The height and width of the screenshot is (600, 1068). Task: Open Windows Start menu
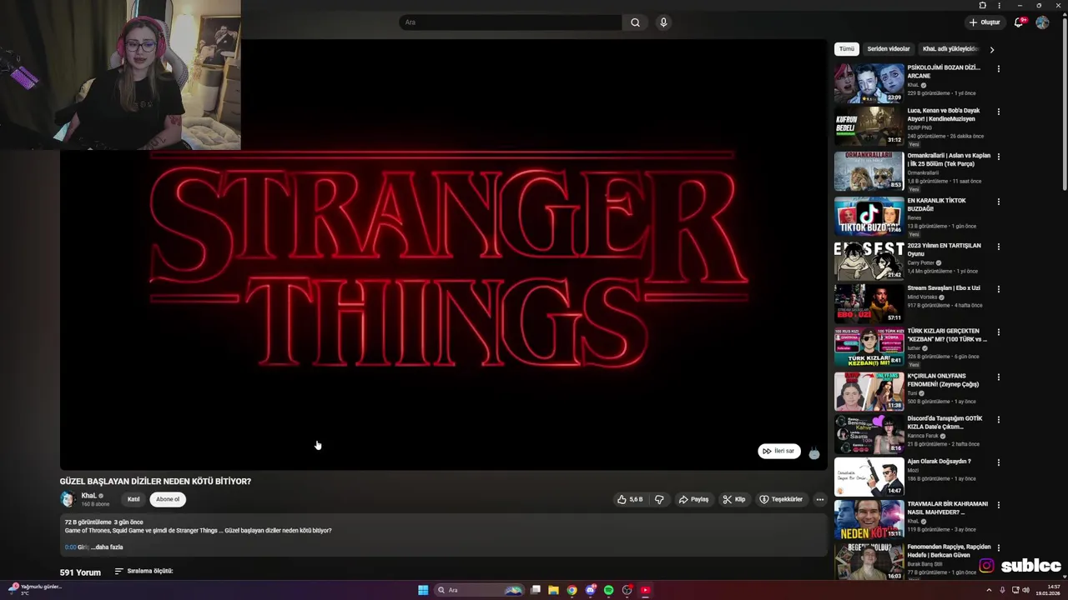point(423,590)
